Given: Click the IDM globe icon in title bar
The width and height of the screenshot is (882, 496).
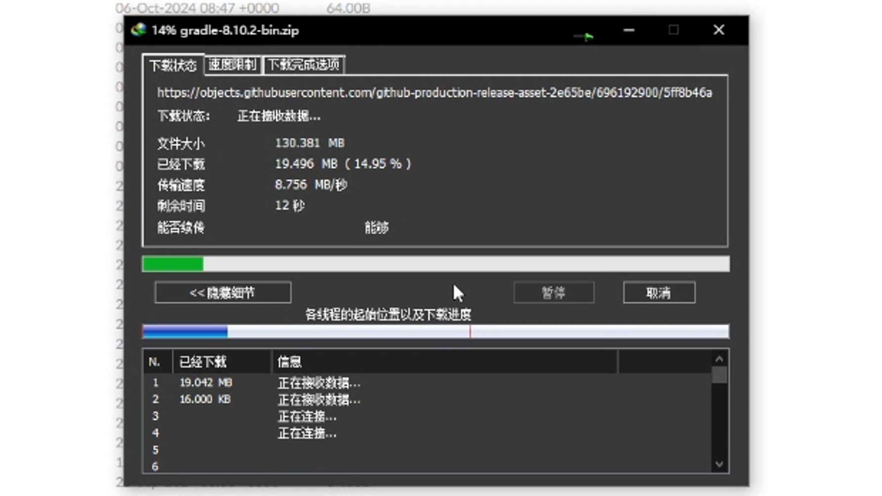Looking at the screenshot, I should 139,30.
